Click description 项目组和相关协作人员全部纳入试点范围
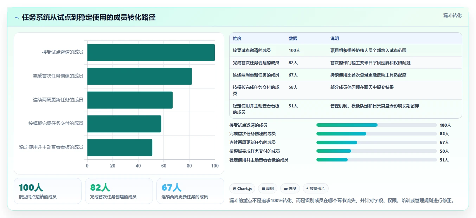The image size is (476, 218). [x=368, y=51]
